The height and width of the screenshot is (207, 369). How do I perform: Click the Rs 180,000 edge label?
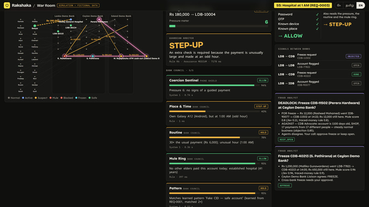(x=52, y=21)
